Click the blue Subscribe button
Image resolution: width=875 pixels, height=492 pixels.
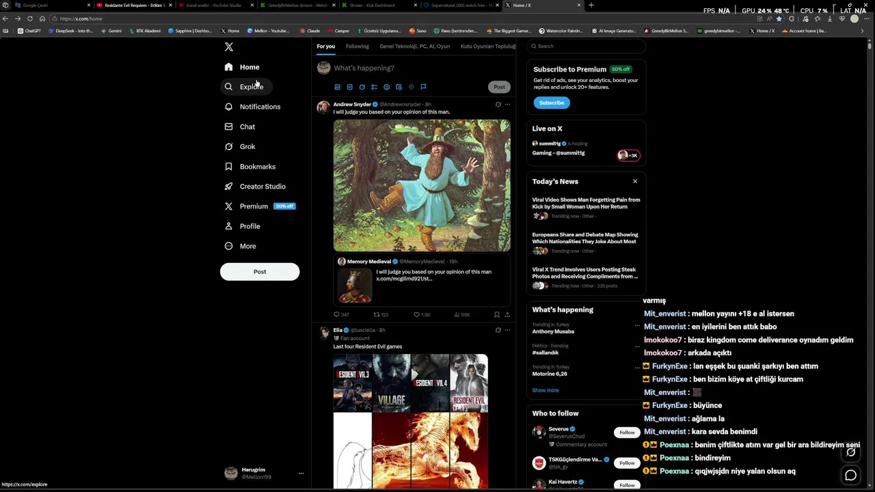click(552, 102)
